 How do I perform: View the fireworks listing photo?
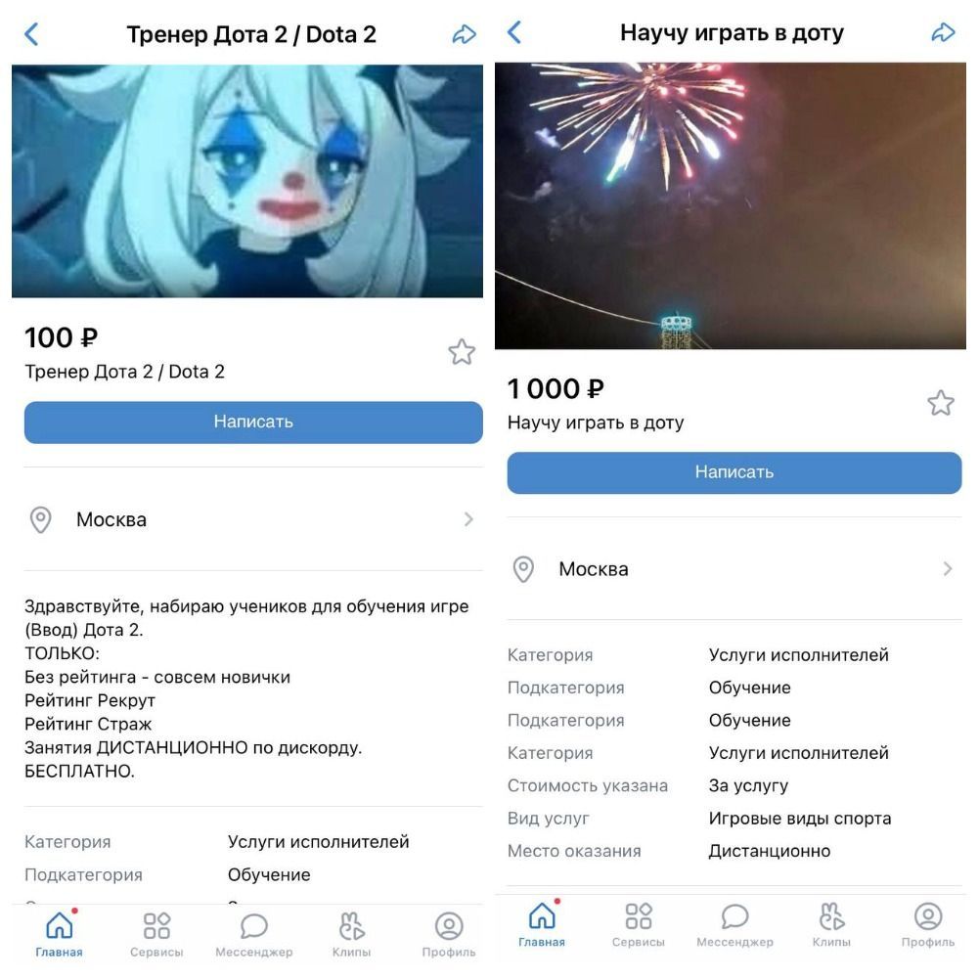click(x=731, y=205)
